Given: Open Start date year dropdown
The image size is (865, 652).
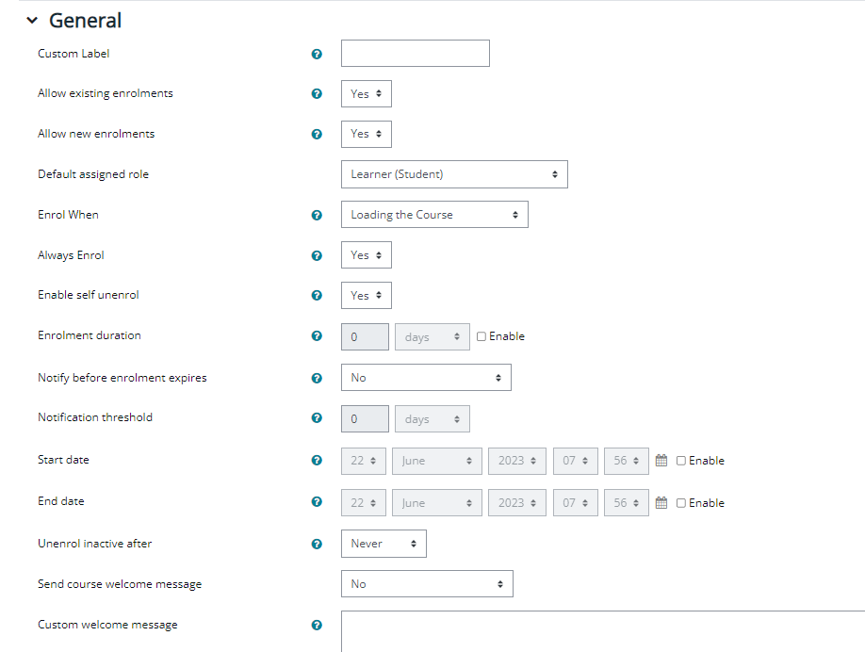Looking at the screenshot, I should [x=517, y=461].
